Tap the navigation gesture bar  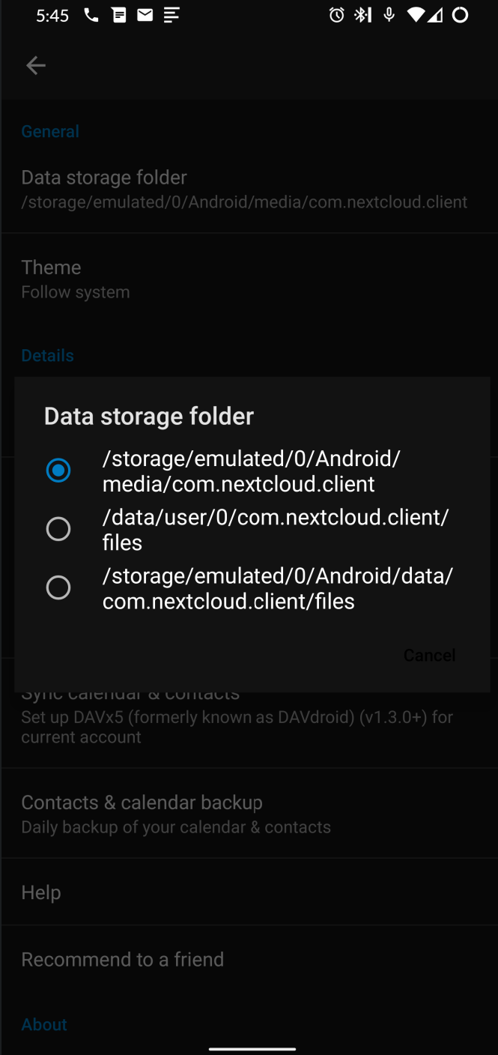coord(249,1049)
